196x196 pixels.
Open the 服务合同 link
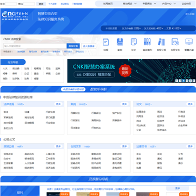point(96,154)
